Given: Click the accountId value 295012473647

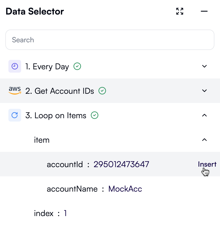Looking at the screenshot, I should pos(121,164).
